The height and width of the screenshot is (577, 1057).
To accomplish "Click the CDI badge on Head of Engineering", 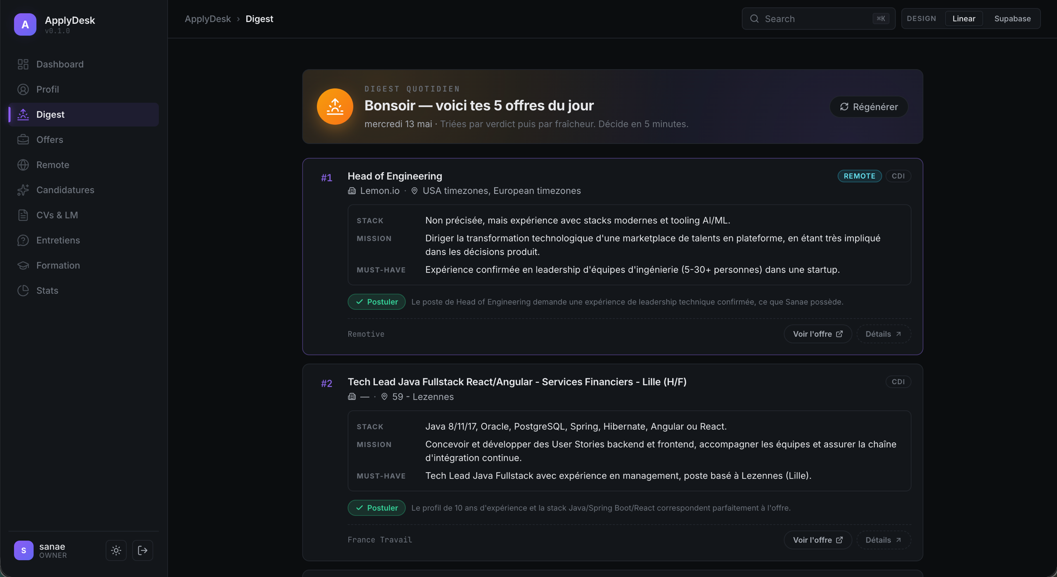I will click(x=898, y=176).
